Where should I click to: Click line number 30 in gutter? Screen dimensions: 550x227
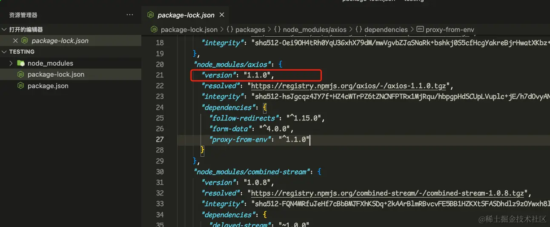159,172
